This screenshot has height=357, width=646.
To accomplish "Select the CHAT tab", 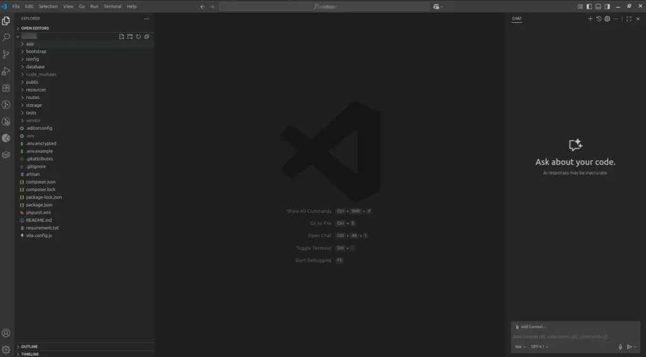I will click(x=517, y=18).
